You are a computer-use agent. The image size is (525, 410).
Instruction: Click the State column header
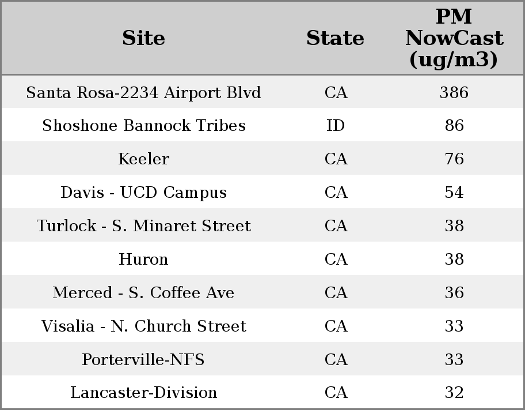tap(335, 38)
